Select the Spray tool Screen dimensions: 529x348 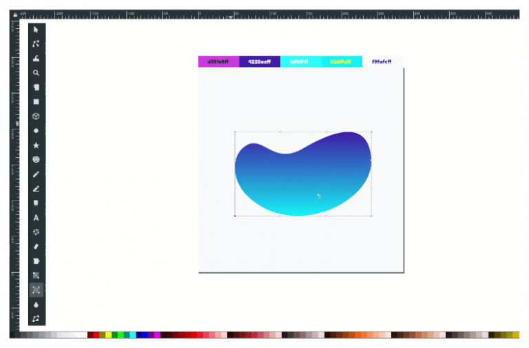tap(36, 232)
